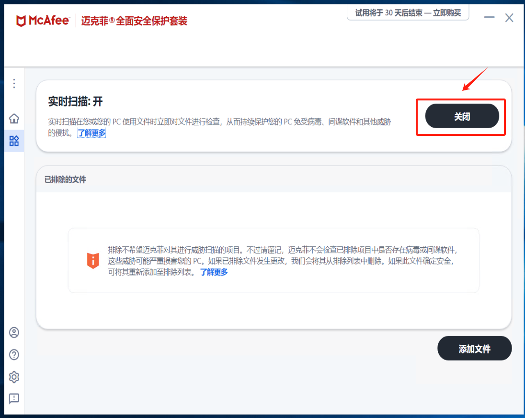Click the 已排除的文件 header
525x418 pixels.
point(65,179)
